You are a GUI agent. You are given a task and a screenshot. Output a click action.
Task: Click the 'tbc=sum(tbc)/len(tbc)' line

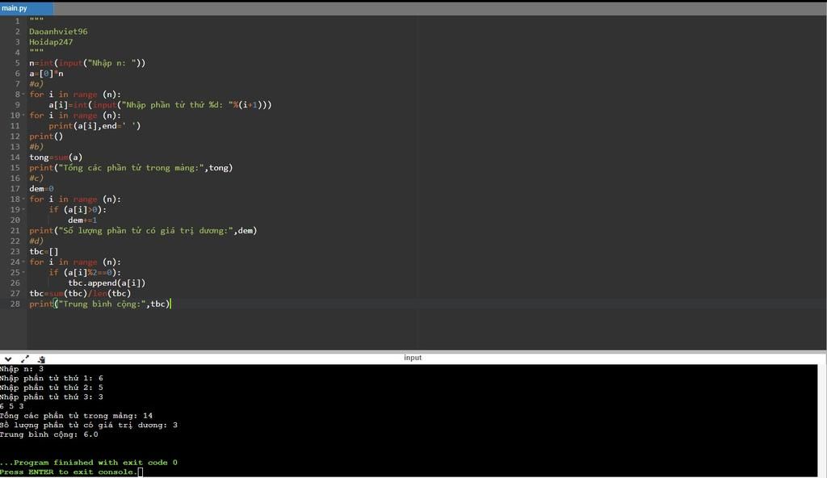click(x=80, y=293)
